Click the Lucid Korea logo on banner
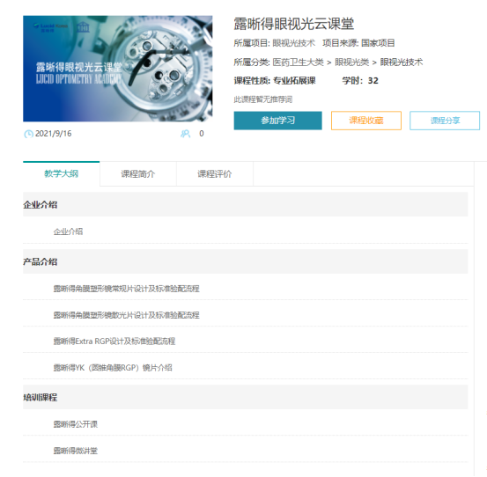The width and height of the screenshot is (487, 477). tap(50, 27)
